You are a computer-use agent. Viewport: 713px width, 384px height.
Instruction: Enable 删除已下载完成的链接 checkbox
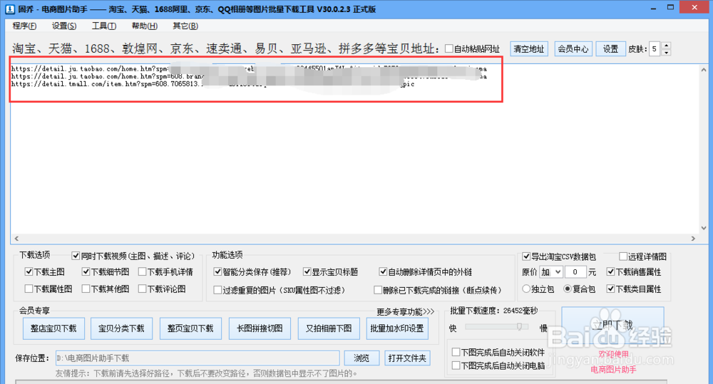pos(377,290)
